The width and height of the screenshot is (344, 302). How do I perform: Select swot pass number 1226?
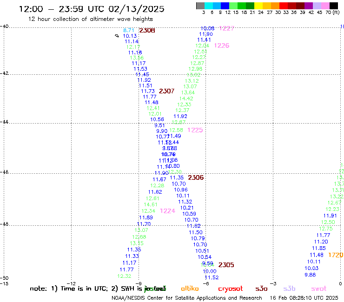[222, 46]
